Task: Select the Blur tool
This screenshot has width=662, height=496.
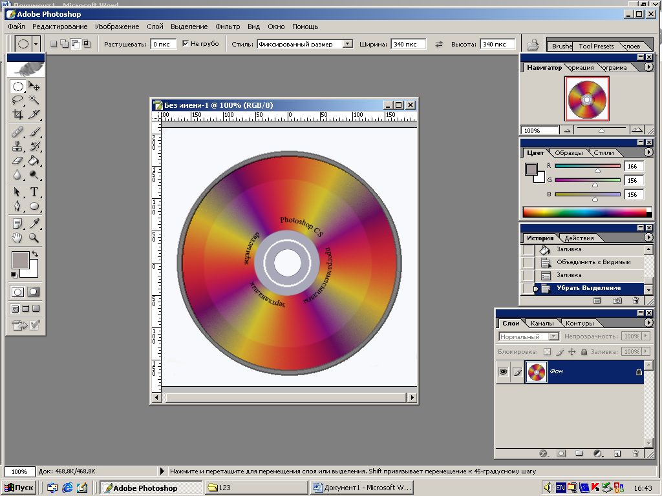Action: point(17,174)
